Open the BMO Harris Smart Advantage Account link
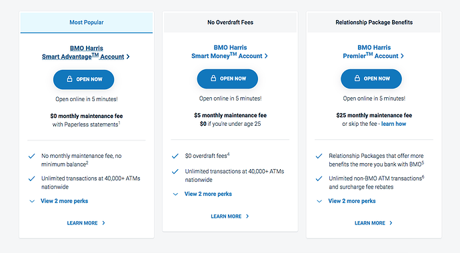Viewport: 460px width, 253px height. [85, 53]
